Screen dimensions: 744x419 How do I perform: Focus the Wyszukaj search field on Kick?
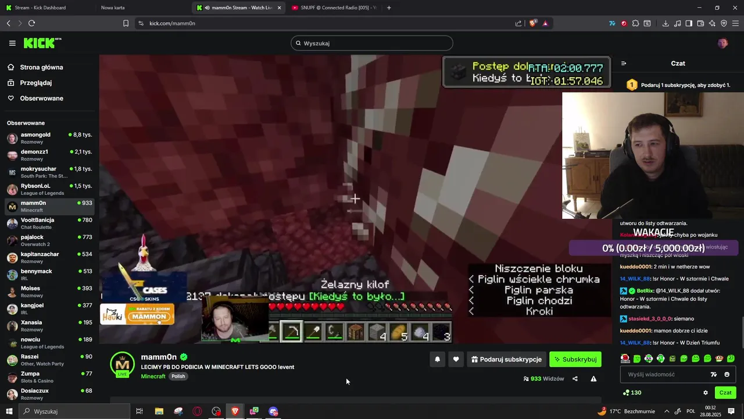pyautogui.click(x=372, y=43)
